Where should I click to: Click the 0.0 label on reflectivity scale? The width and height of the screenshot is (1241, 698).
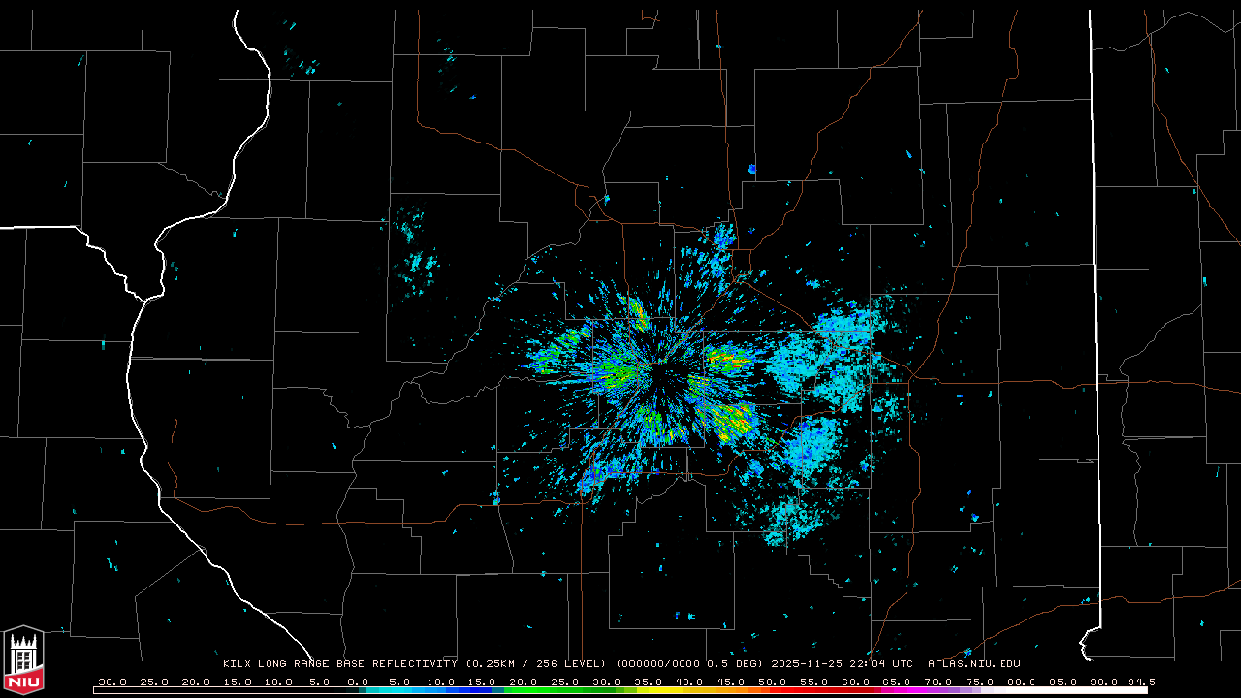coord(359,682)
